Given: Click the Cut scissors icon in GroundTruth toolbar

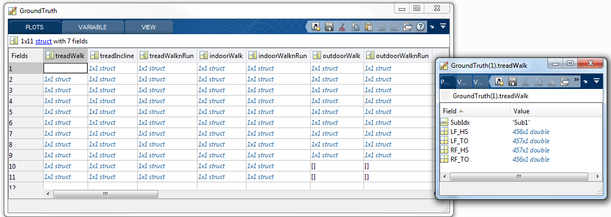Looking at the screenshot, I should [x=342, y=27].
